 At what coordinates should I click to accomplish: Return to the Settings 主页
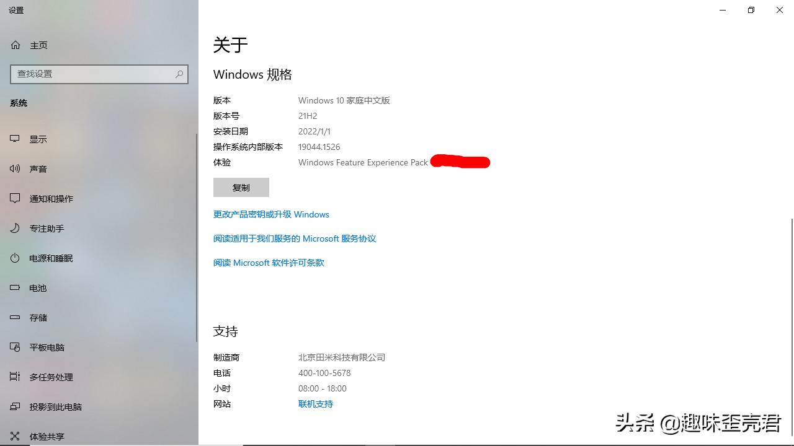click(x=38, y=45)
